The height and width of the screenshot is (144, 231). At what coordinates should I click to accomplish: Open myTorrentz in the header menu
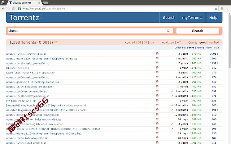pyautogui.click(x=192, y=18)
